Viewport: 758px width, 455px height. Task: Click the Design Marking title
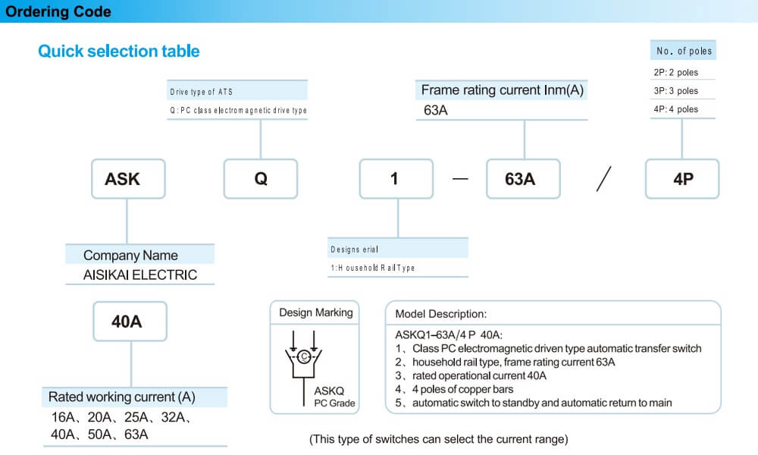pyautogui.click(x=315, y=312)
